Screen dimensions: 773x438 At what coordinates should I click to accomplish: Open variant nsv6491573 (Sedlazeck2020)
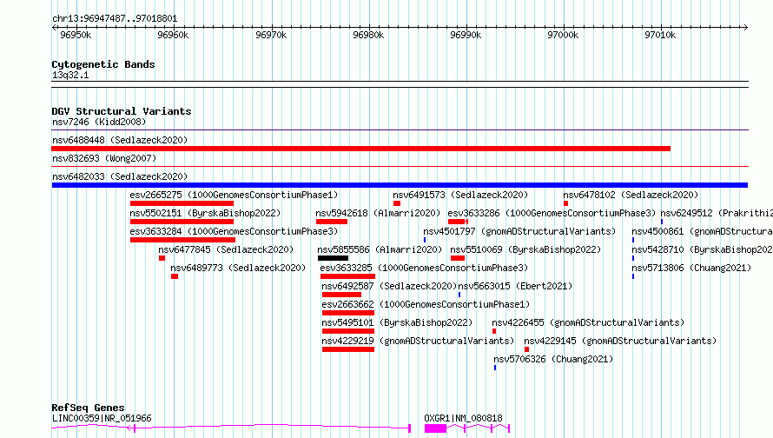pos(460,195)
